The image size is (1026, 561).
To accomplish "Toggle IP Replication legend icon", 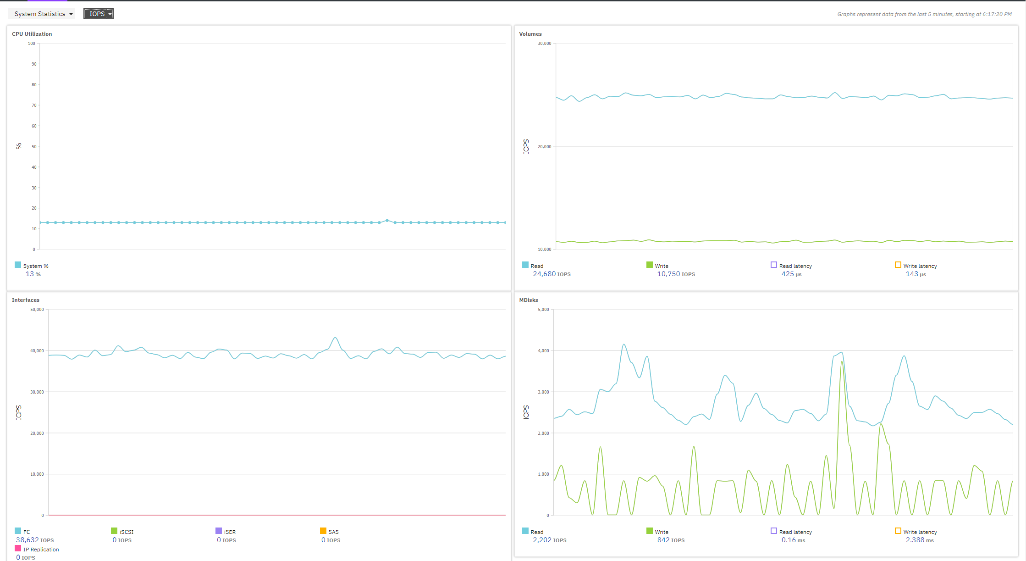I will coord(18,548).
